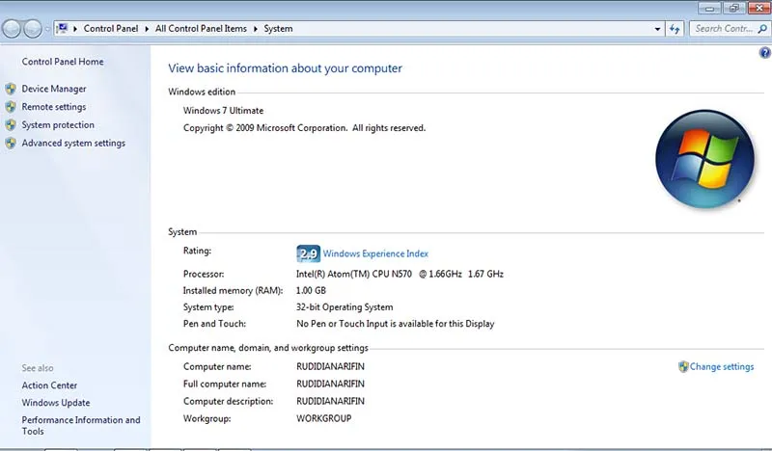Viewport: 772px width, 451px height.
Task: Click the RUDIDIANARIFIN value next to Computer name
Action: click(330, 366)
